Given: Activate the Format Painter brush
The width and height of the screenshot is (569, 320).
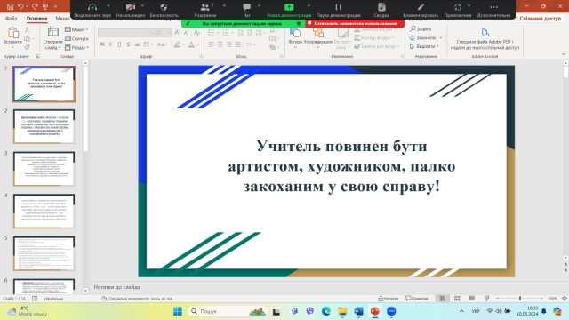Looking at the screenshot, I should (x=28, y=47).
